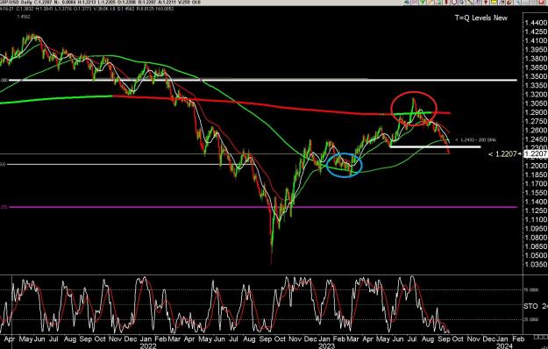Image resolution: width=548 pixels, height=349 pixels.
Task: Click the 1.3200 price axis label
Action: (536, 95)
